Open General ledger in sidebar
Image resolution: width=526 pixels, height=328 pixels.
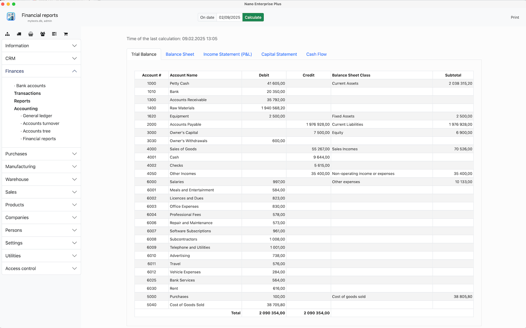point(37,116)
